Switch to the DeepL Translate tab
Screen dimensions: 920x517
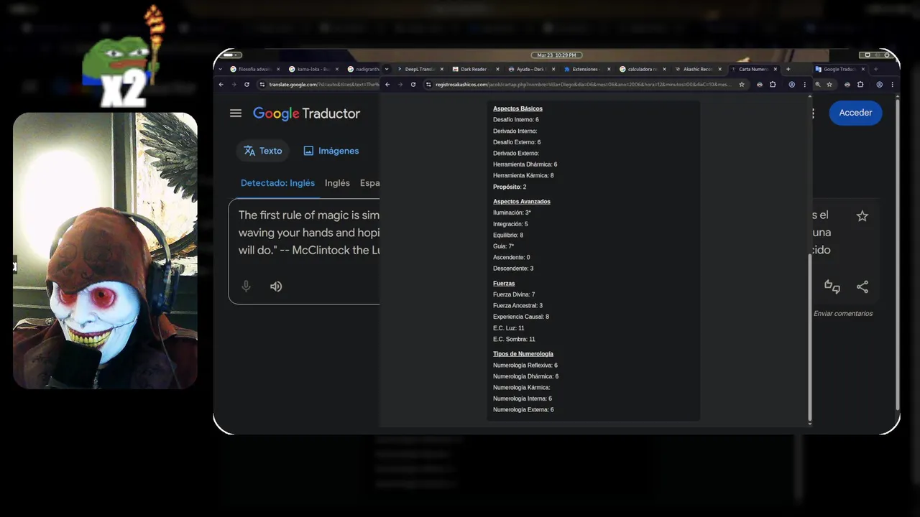419,69
